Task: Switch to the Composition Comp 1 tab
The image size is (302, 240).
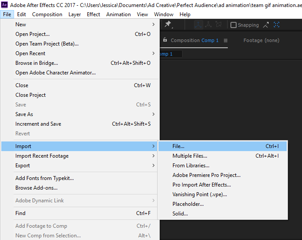Action: pyautogui.click(x=194, y=40)
